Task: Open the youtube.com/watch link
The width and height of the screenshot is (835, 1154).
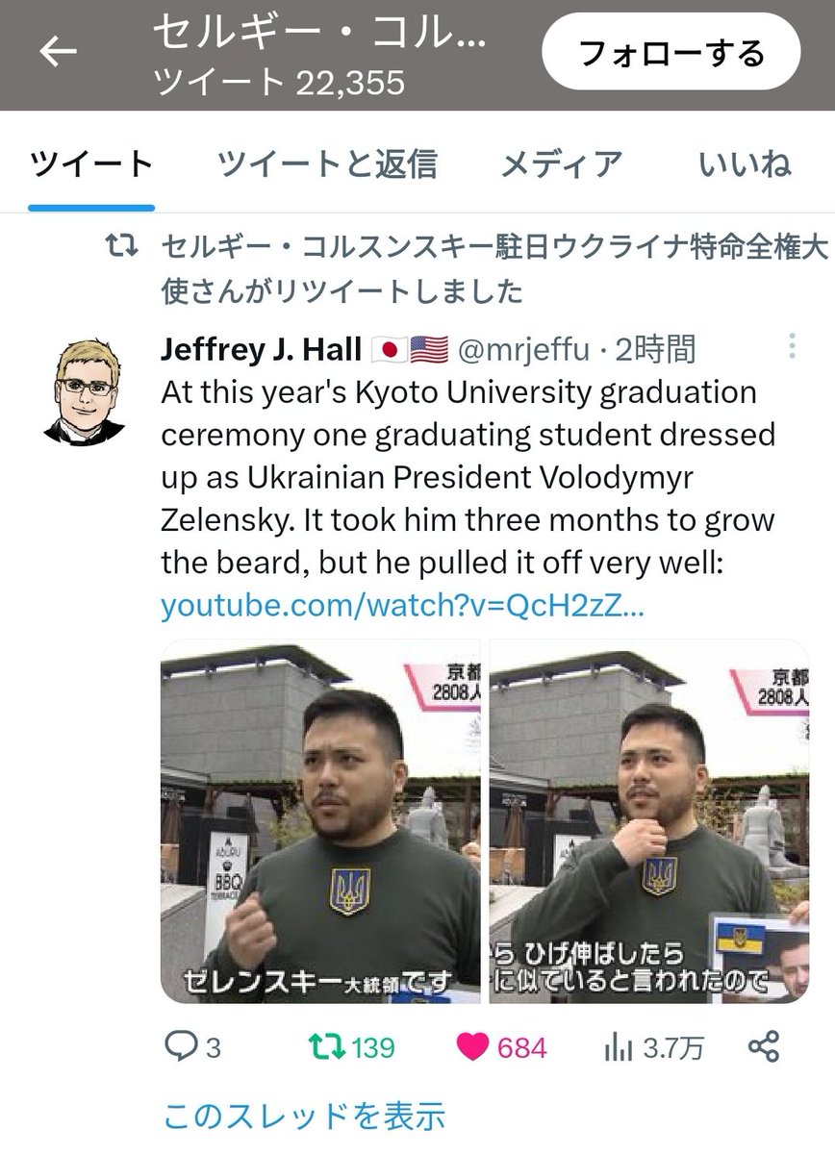Action: tap(402, 608)
